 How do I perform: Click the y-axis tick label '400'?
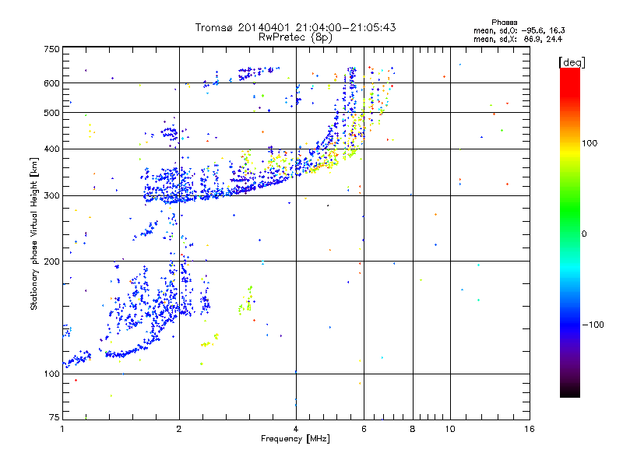click(51, 149)
